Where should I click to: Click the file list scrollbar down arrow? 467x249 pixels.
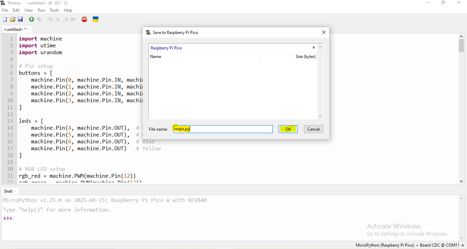coord(320,116)
